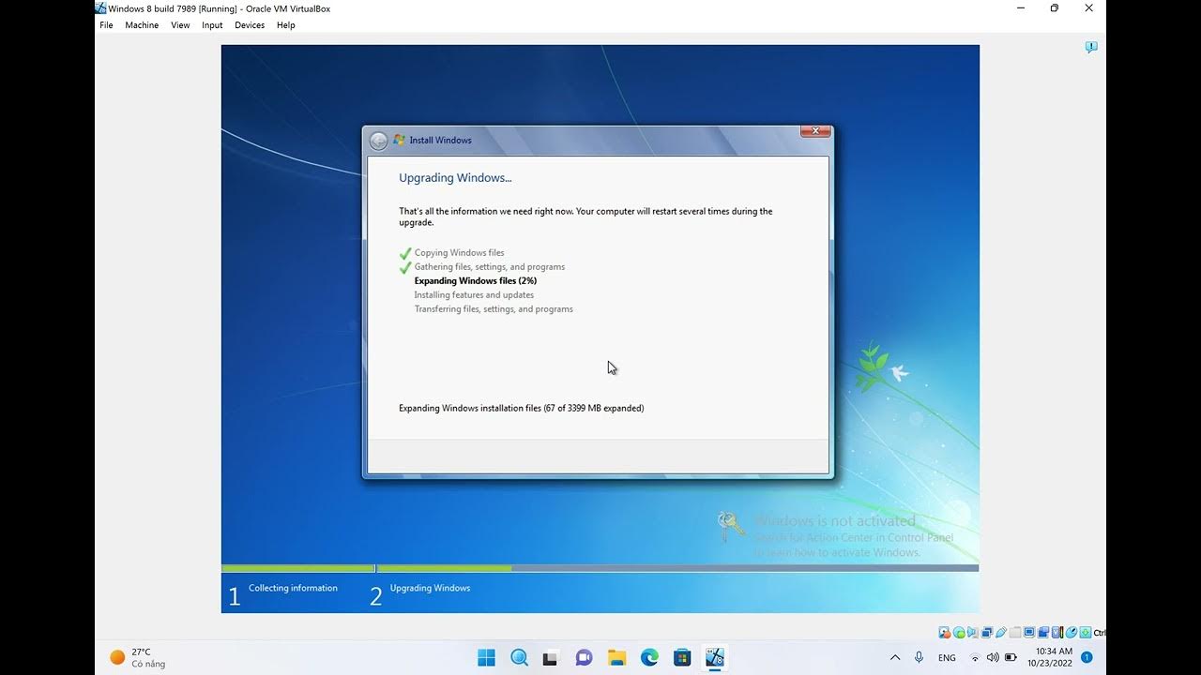Viewport: 1201px width, 675px height.
Task: Click the recording status icon
Action: [1043, 633]
